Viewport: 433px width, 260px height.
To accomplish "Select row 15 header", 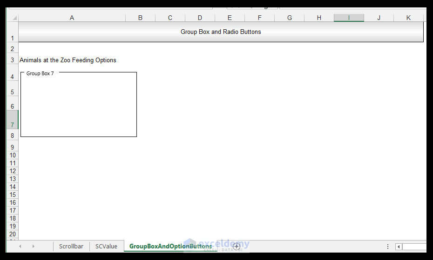I will pos(12,195).
